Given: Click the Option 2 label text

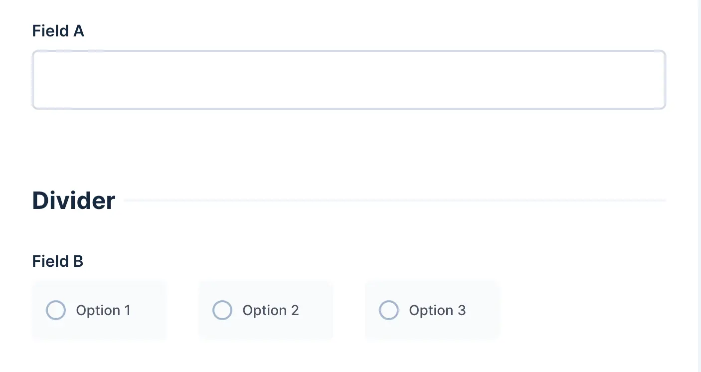Looking at the screenshot, I should [270, 310].
